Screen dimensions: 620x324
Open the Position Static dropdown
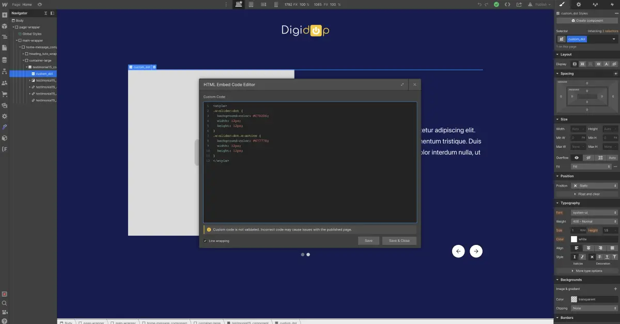coord(594,186)
